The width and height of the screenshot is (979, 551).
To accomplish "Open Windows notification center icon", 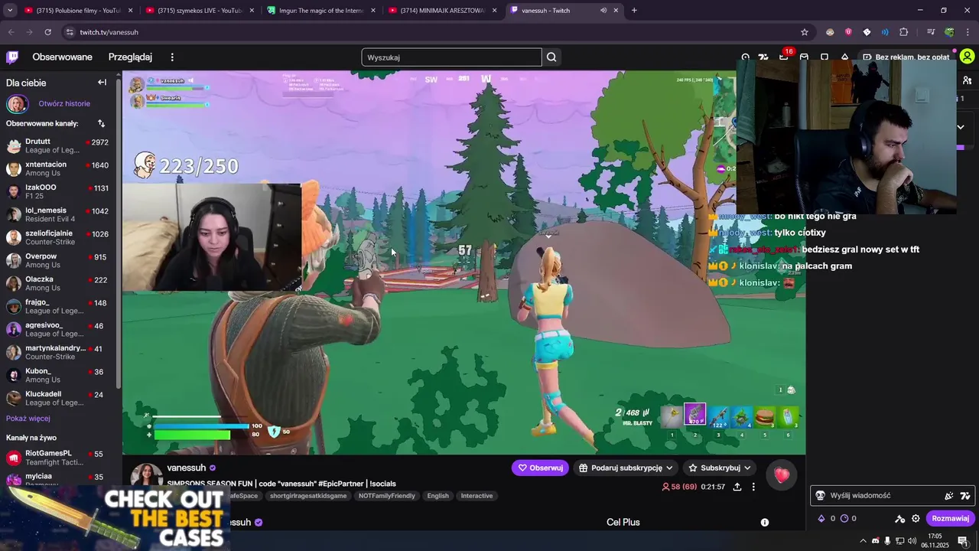I will pyautogui.click(x=963, y=541).
